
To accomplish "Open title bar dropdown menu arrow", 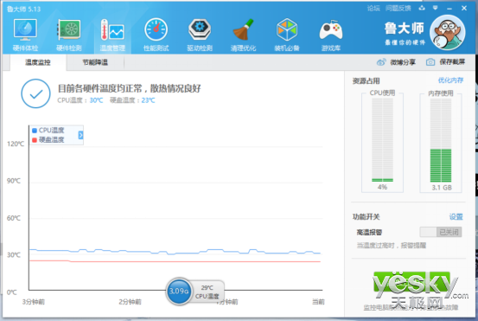I will [x=436, y=8].
